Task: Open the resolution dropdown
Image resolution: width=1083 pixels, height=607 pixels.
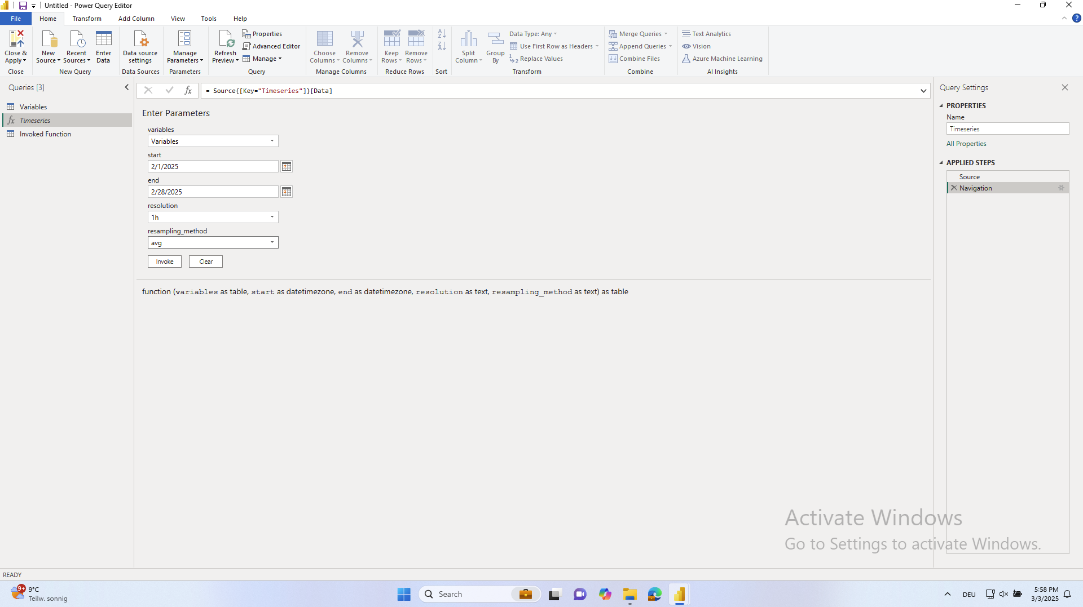Action: pos(272,217)
